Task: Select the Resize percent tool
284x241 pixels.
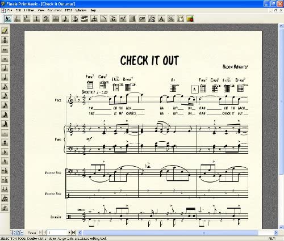Action: click(171, 19)
